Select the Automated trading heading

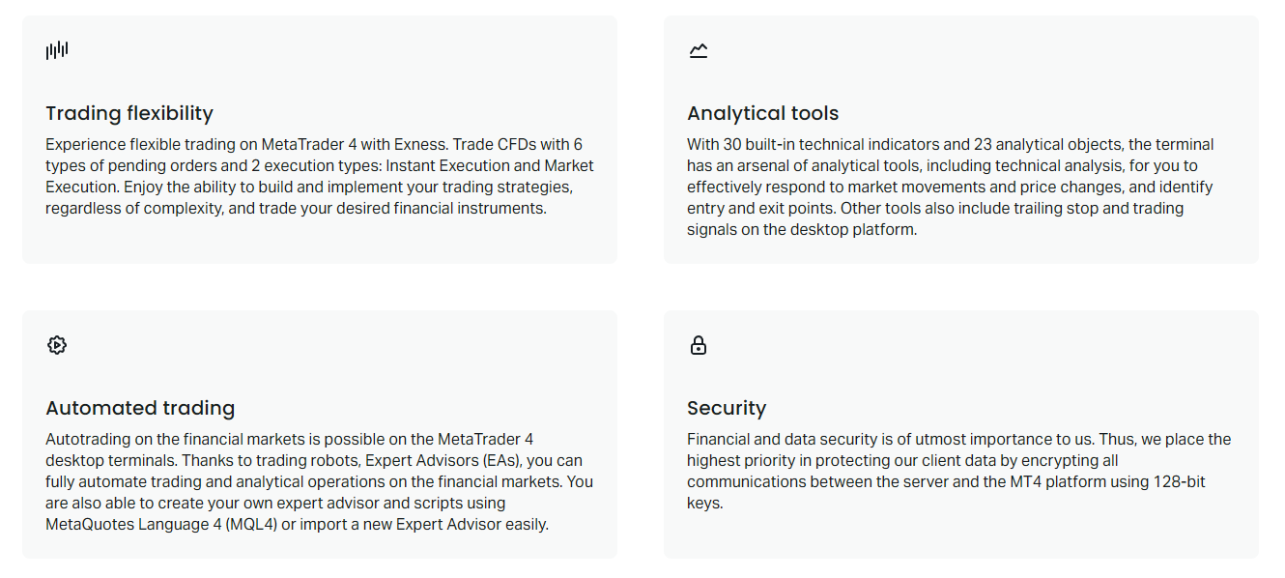click(140, 408)
